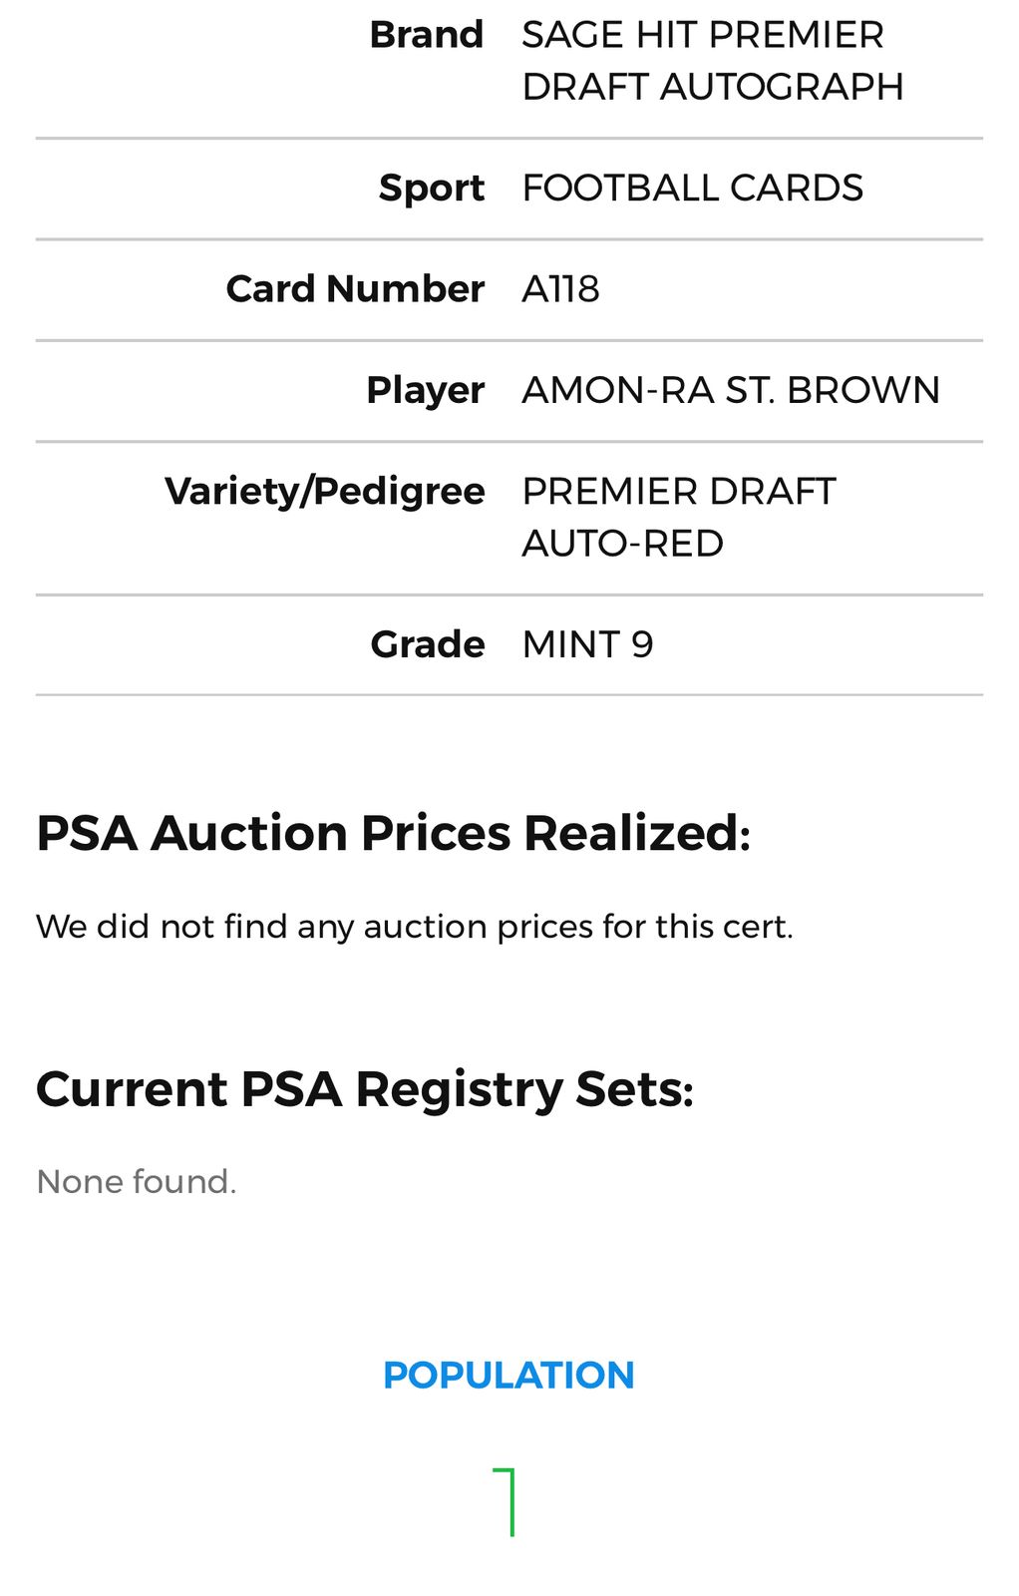Viewport: 1019px width, 1596px height.
Task: Click the divider line below the Brand row
Action: [509, 139]
